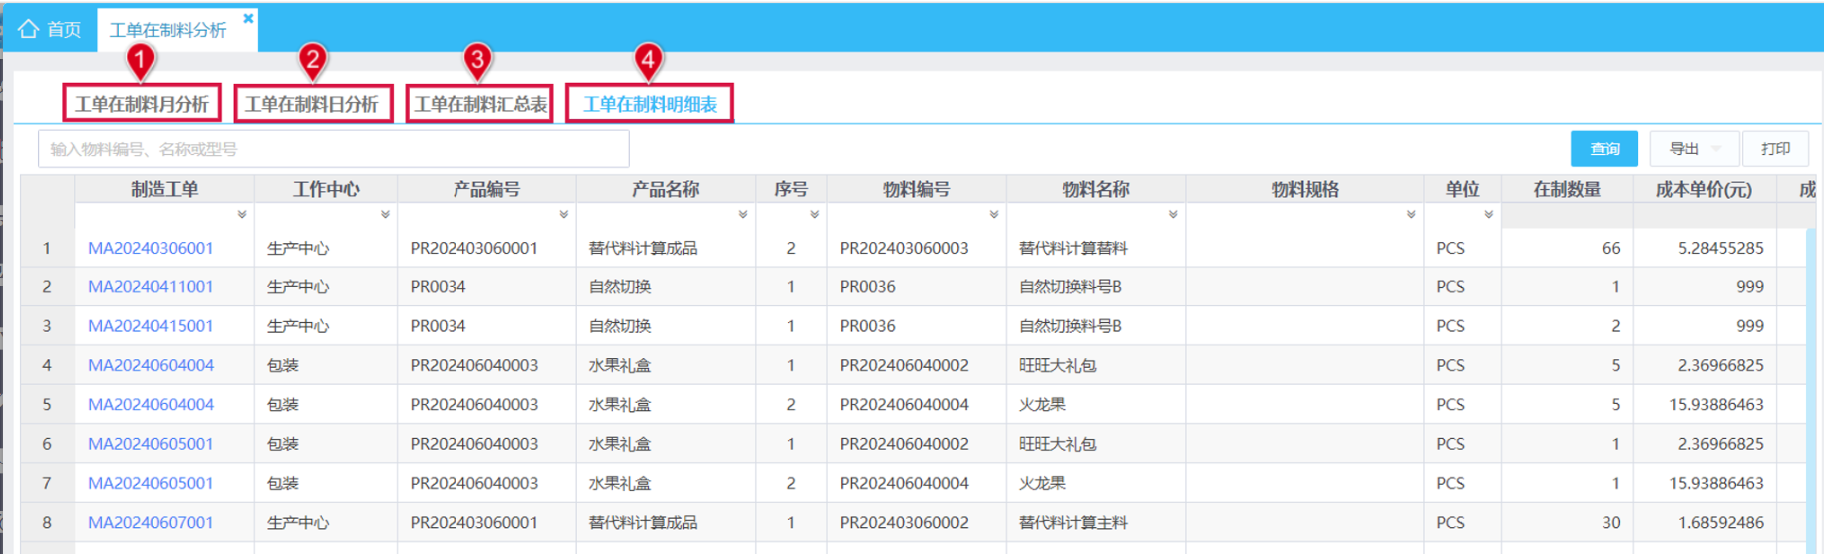
Task: Open work order MA20240415001
Action: tap(150, 326)
